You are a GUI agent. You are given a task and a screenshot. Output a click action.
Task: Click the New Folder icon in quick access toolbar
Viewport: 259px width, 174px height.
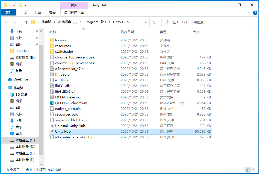(x=20, y=5)
